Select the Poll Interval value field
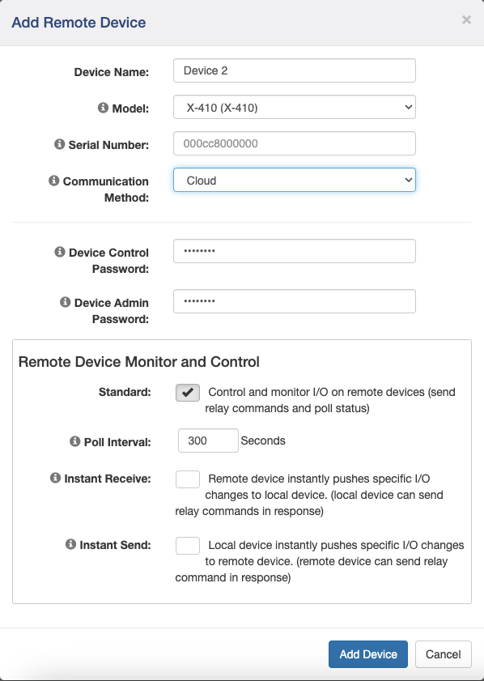The width and height of the screenshot is (484, 681). point(207,441)
